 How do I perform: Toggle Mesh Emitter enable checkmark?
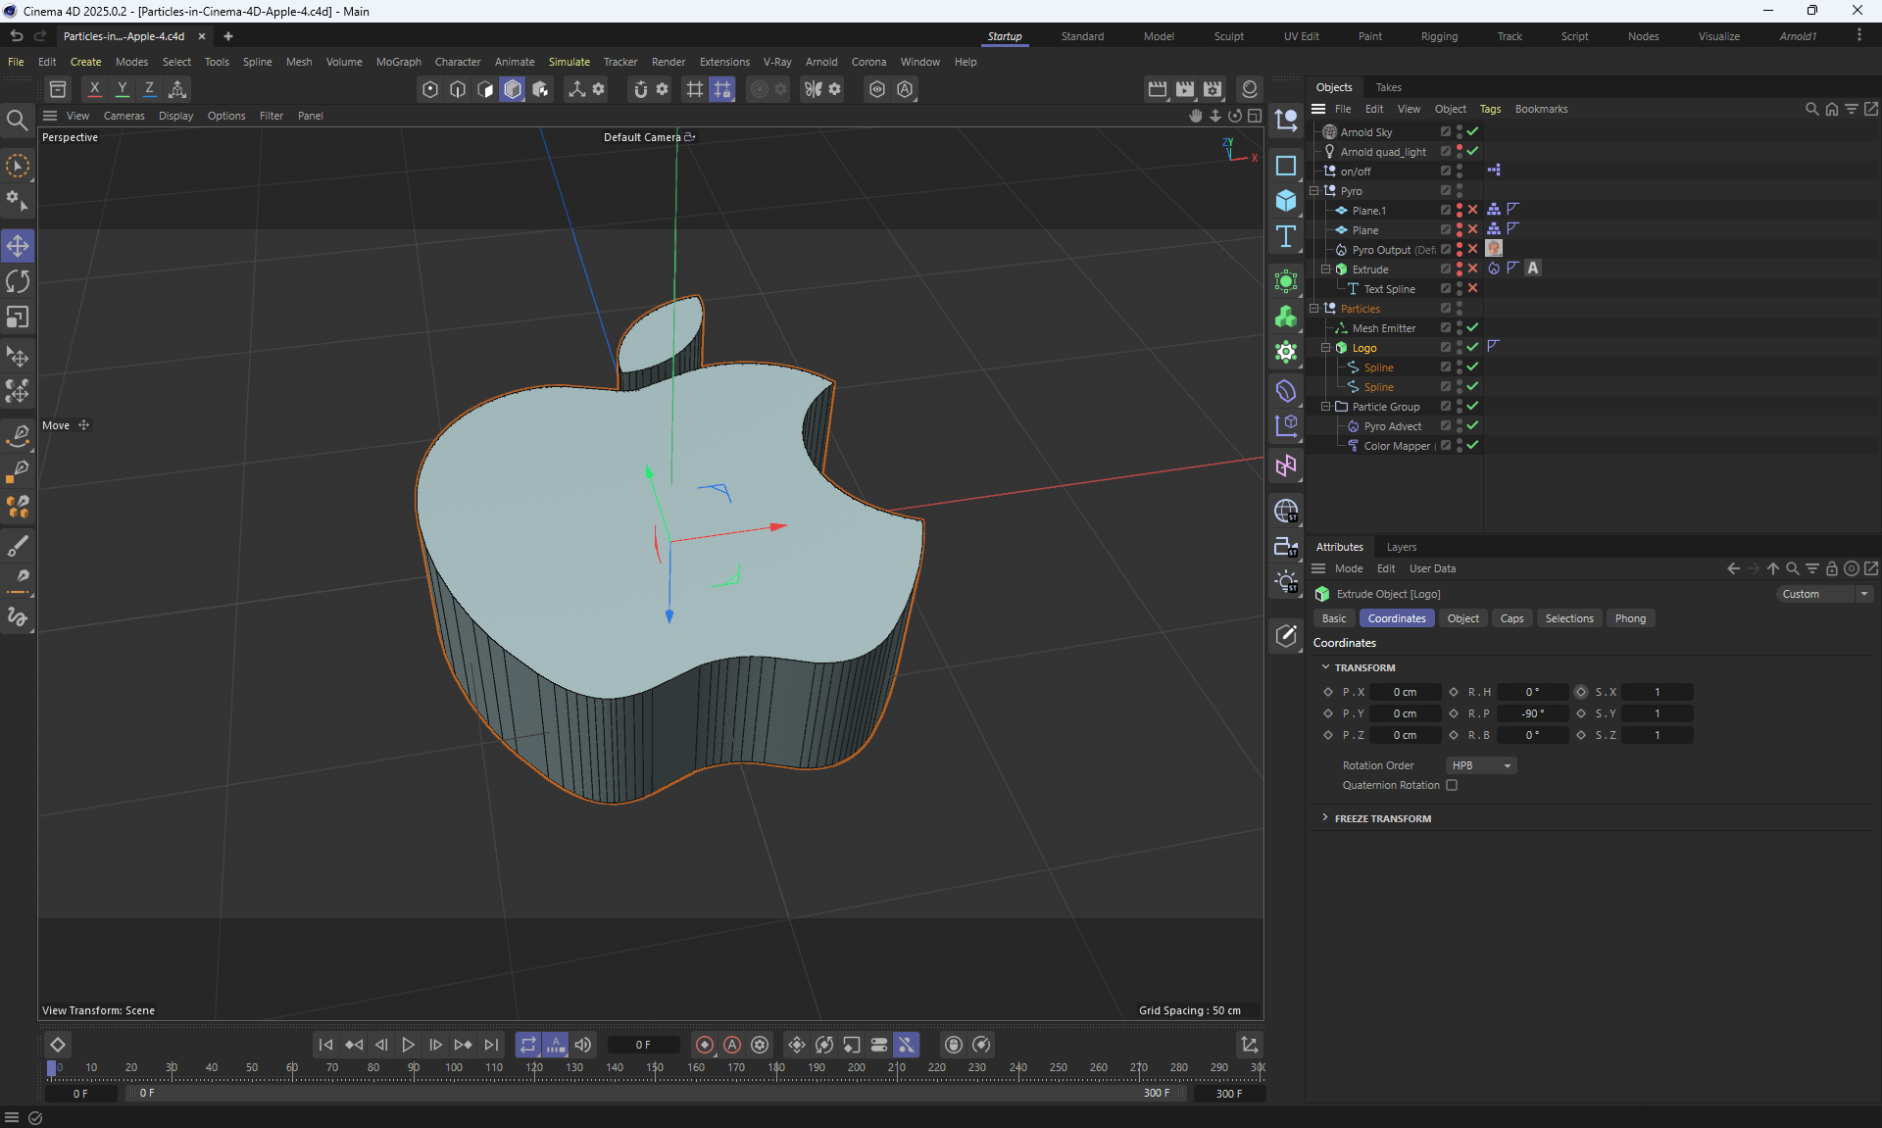click(1472, 327)
